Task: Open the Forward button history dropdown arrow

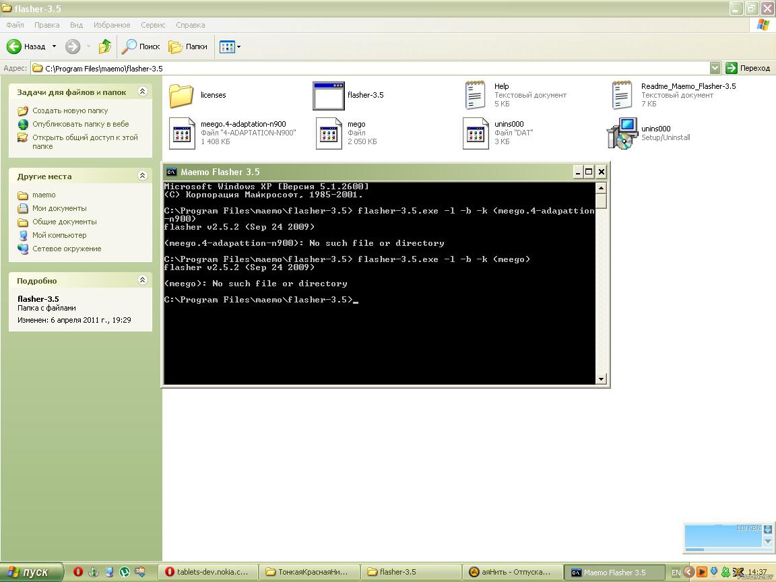Action: [88, 46]
